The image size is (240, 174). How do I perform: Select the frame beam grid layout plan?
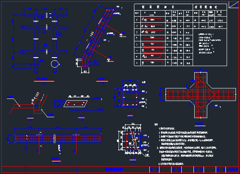pyautogui.click(x=40, y=41)
